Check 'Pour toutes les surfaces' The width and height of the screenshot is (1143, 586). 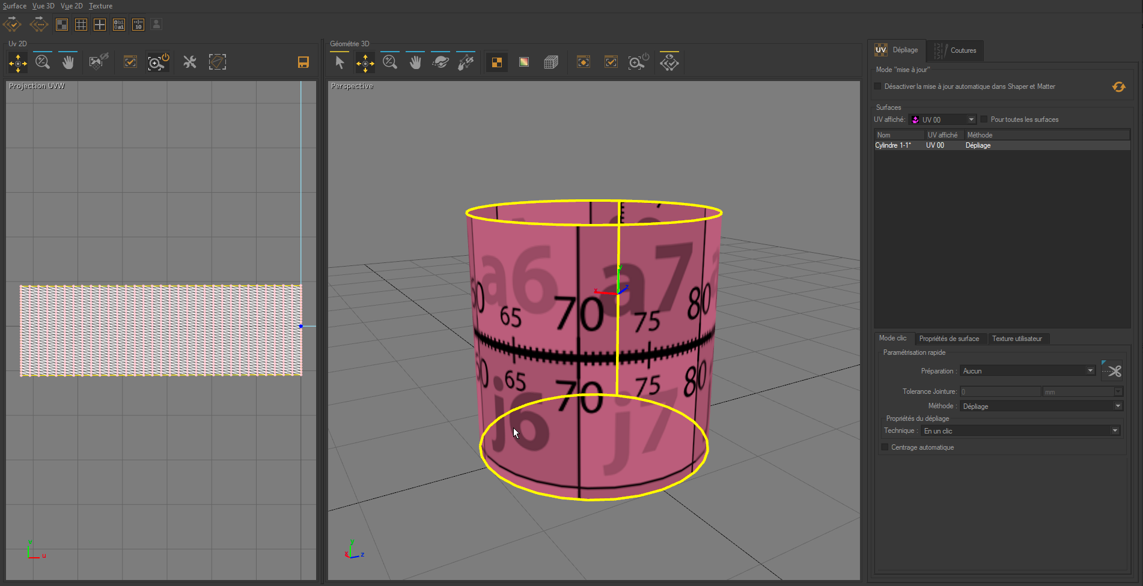point(984,119)
